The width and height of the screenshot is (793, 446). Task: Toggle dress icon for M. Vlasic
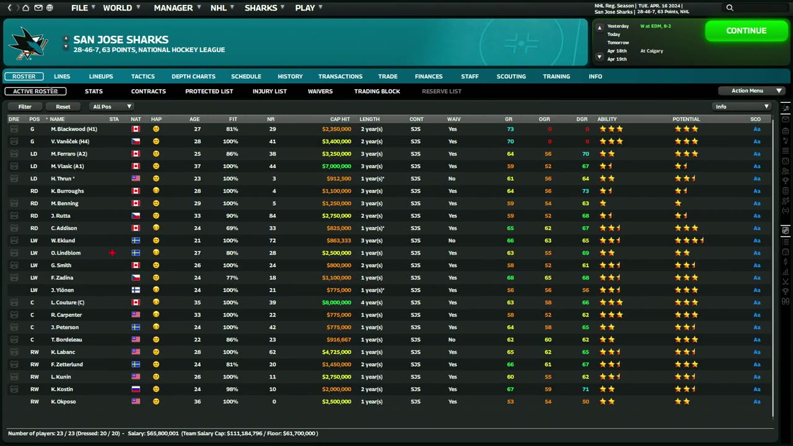[x=14, y=166]
